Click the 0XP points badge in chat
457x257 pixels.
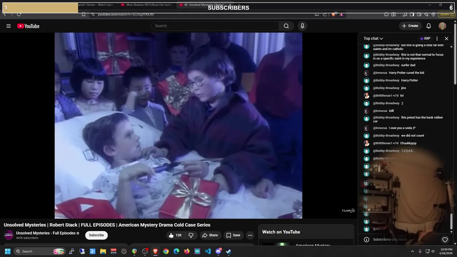[425, 39]
